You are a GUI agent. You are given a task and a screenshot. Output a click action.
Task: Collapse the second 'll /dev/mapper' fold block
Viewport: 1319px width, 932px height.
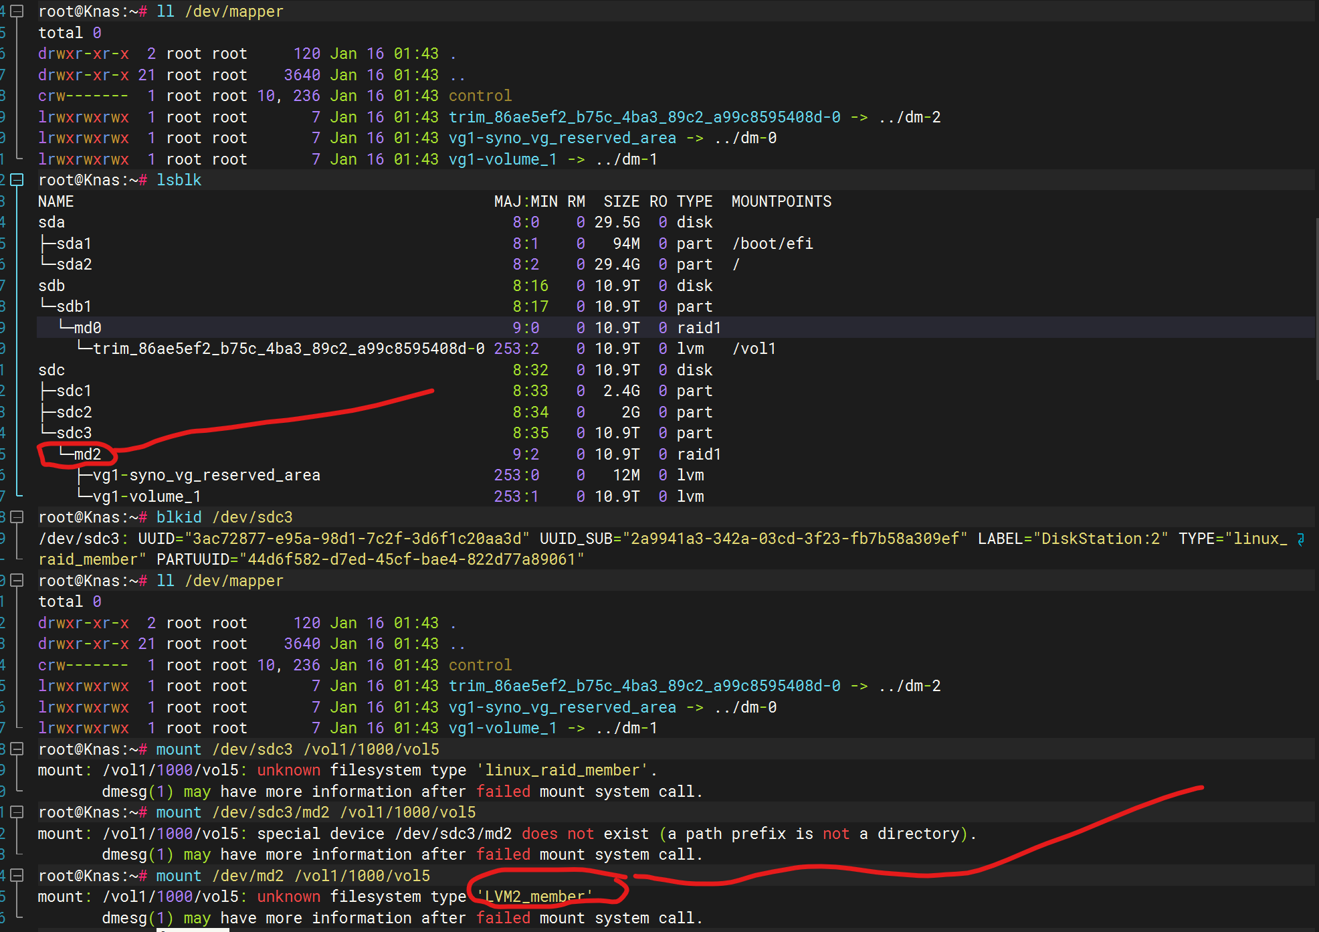click(18, 580)
